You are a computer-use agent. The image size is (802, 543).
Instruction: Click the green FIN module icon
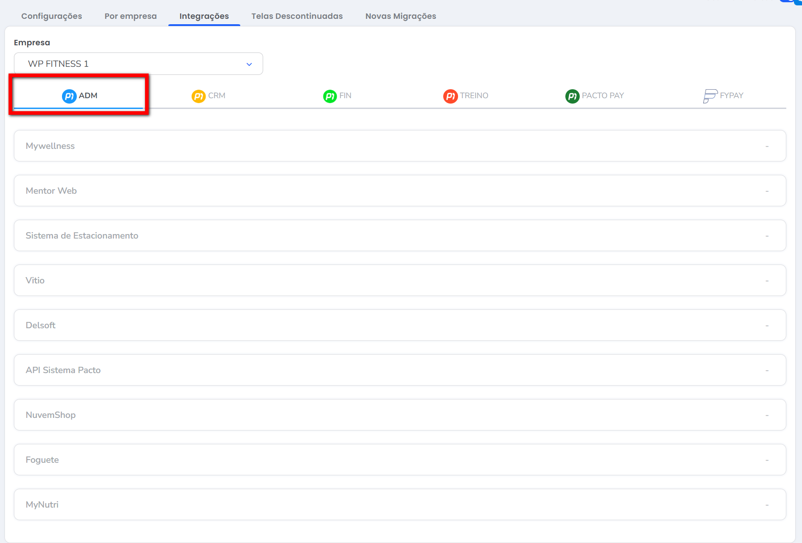click(x=330, y=96)
